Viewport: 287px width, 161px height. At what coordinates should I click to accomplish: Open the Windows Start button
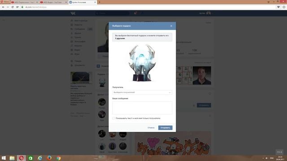(x=4, y=158)
